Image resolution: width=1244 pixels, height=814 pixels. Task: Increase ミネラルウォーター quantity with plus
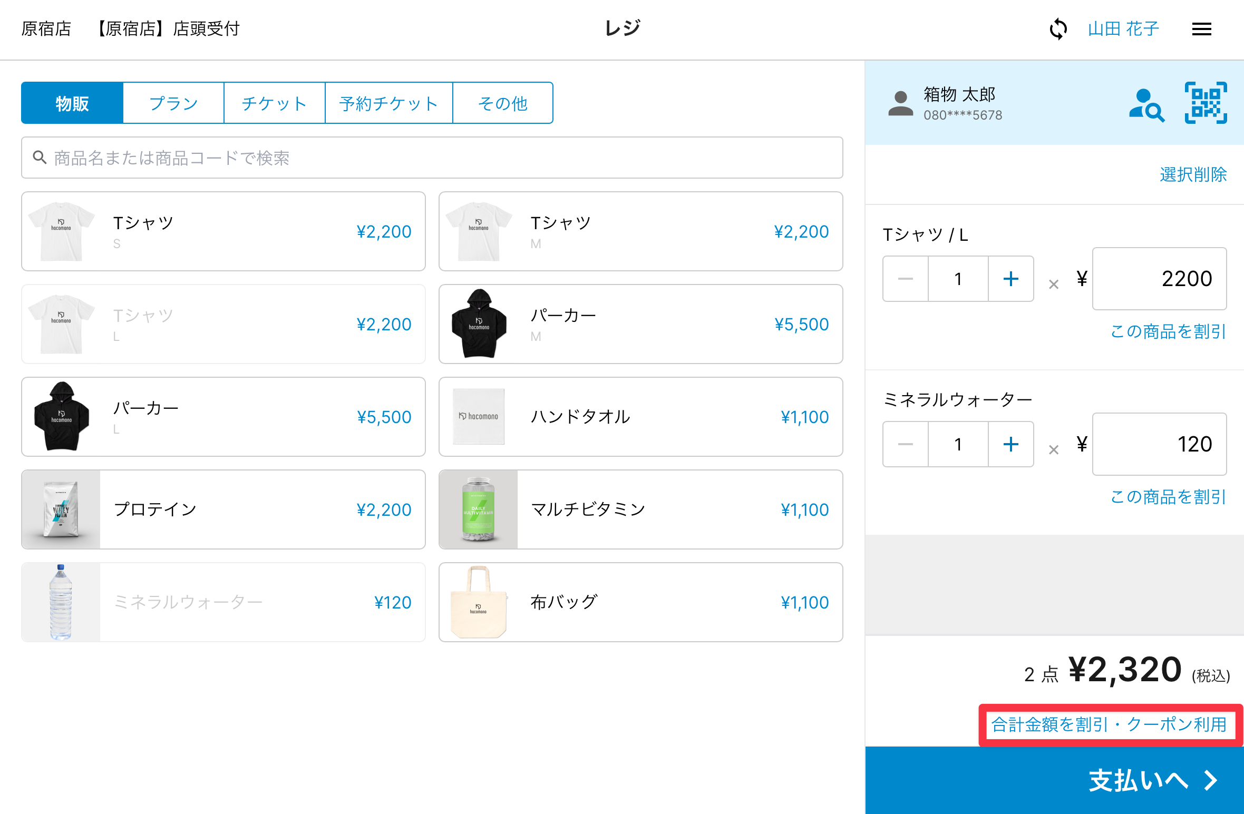coord(1010,444)
